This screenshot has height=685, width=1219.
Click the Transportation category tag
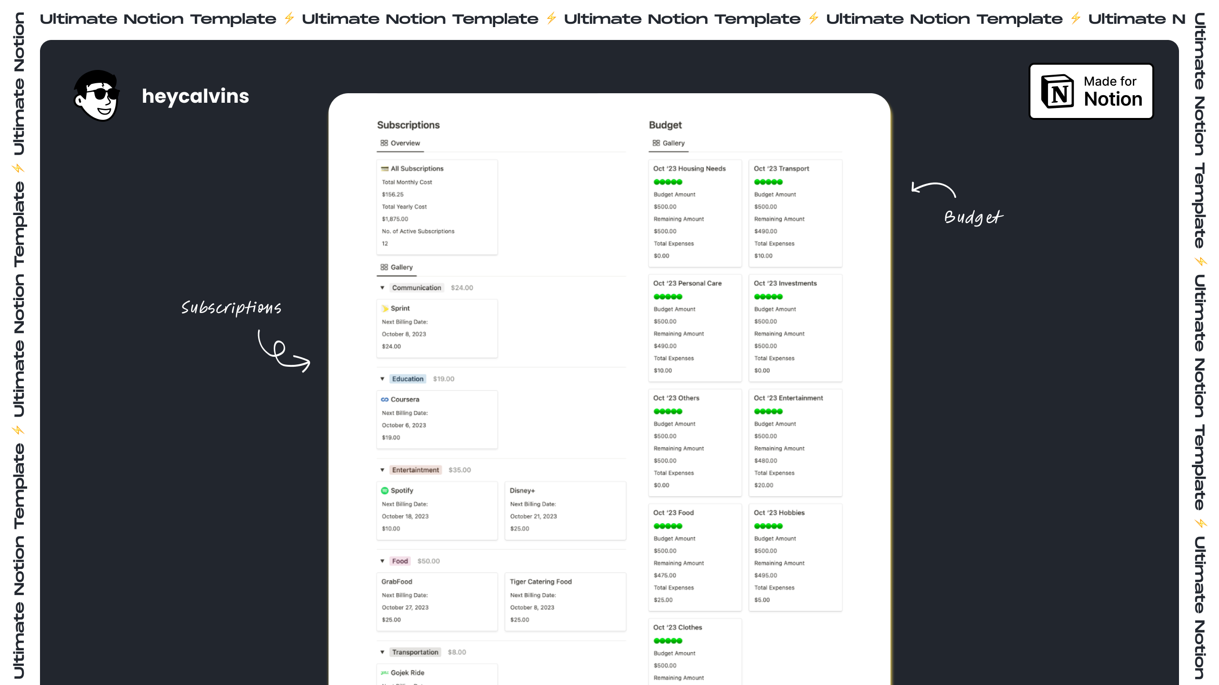[415, 652]
